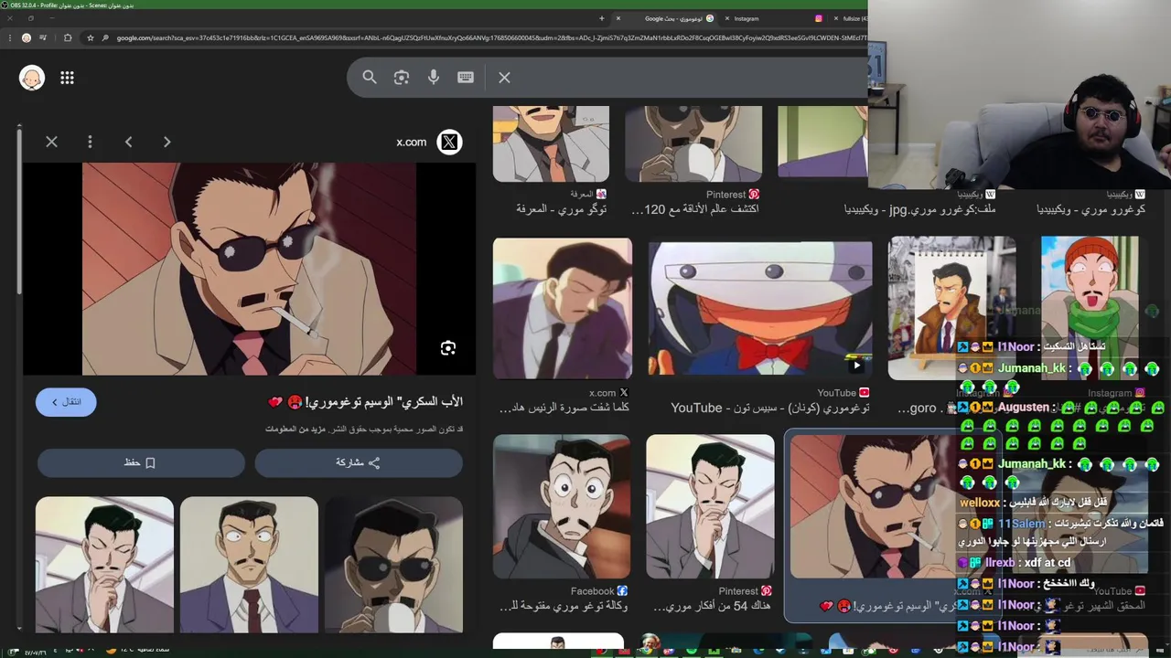Screen dimensions: 1171x658
Task: Select related image of man drinking coffee in sunglasses
Action: click(393, 565)
